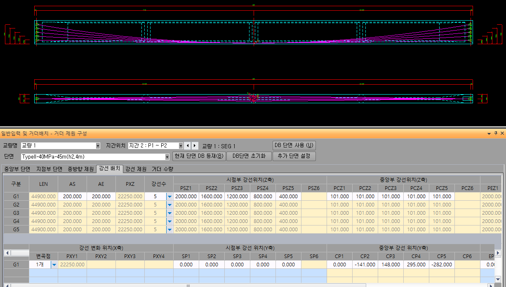Click CP2 cell with -141.000
The height and width of the screenshot is (287, 506).
coord(365,265)
